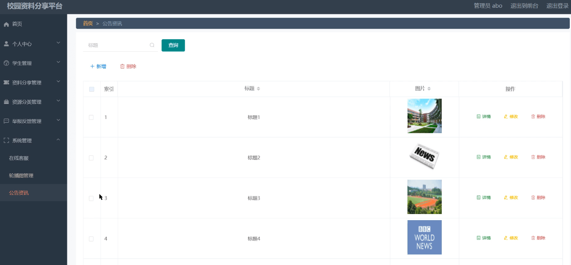Click the edit icon 修改 on 标题2
571x265 pixels.
tap(506, 157)
